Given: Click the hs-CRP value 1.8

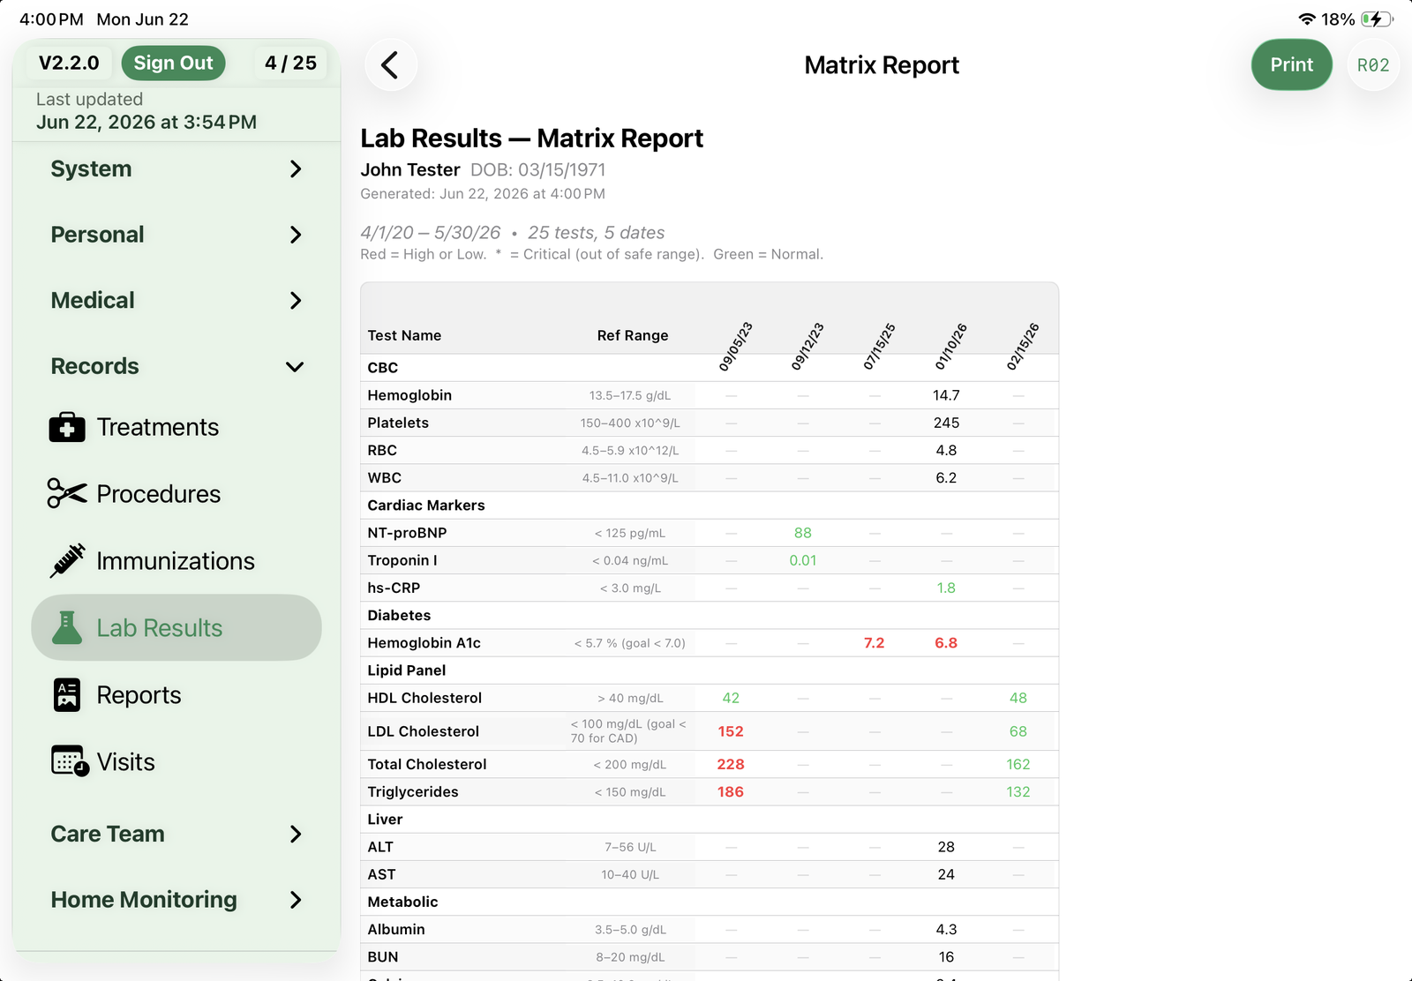Looking at the screenshot, I should (946, 588).
